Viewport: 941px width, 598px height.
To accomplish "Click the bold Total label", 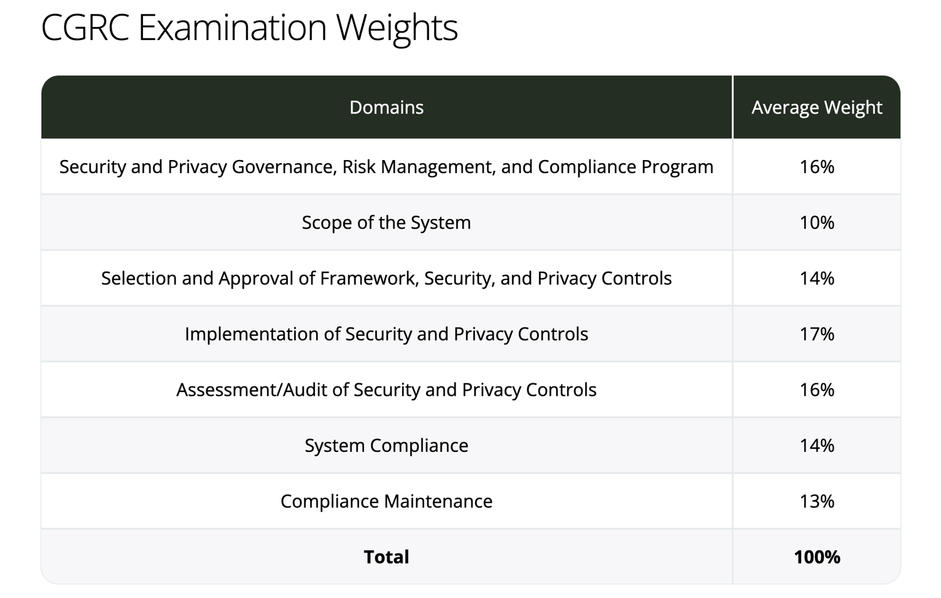I will [x=386, y=557].
